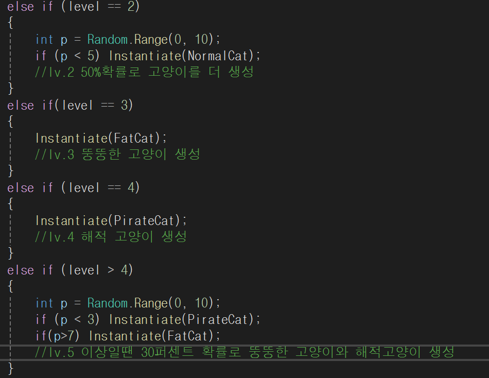The image size is (489, 378).
Task: Click the comment starting "//lv.5 이상일땐 30퍼센트"
Action: pyautogui.click(x=244, y=352)
